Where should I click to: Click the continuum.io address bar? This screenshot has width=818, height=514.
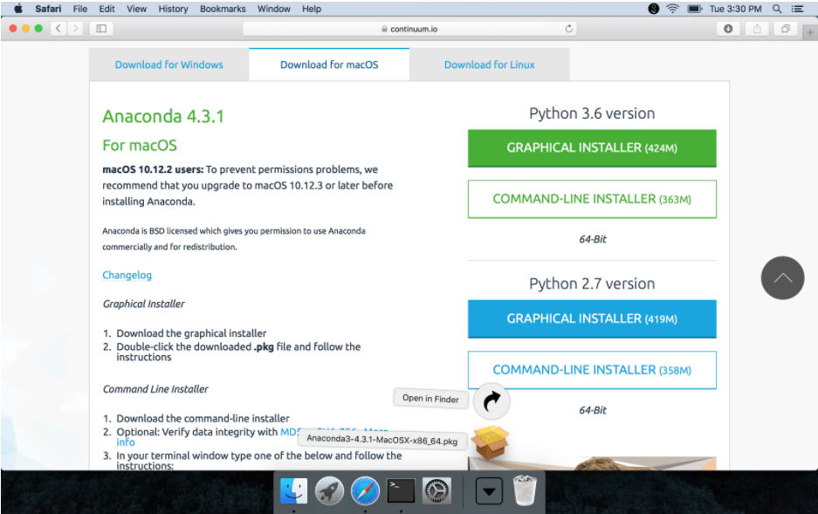pyautogui.click(x=409, y=29)
